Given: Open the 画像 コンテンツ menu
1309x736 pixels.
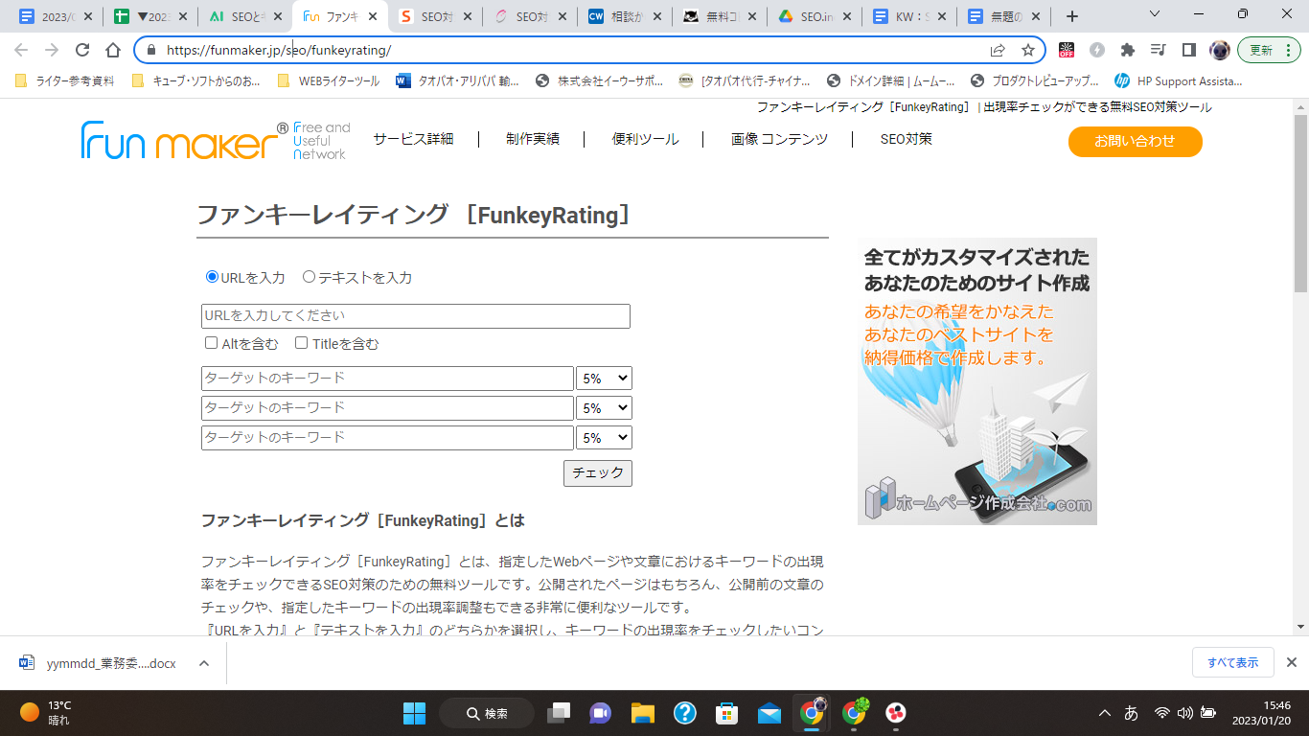Looking at the screenshot, I should tap(779, 139).
